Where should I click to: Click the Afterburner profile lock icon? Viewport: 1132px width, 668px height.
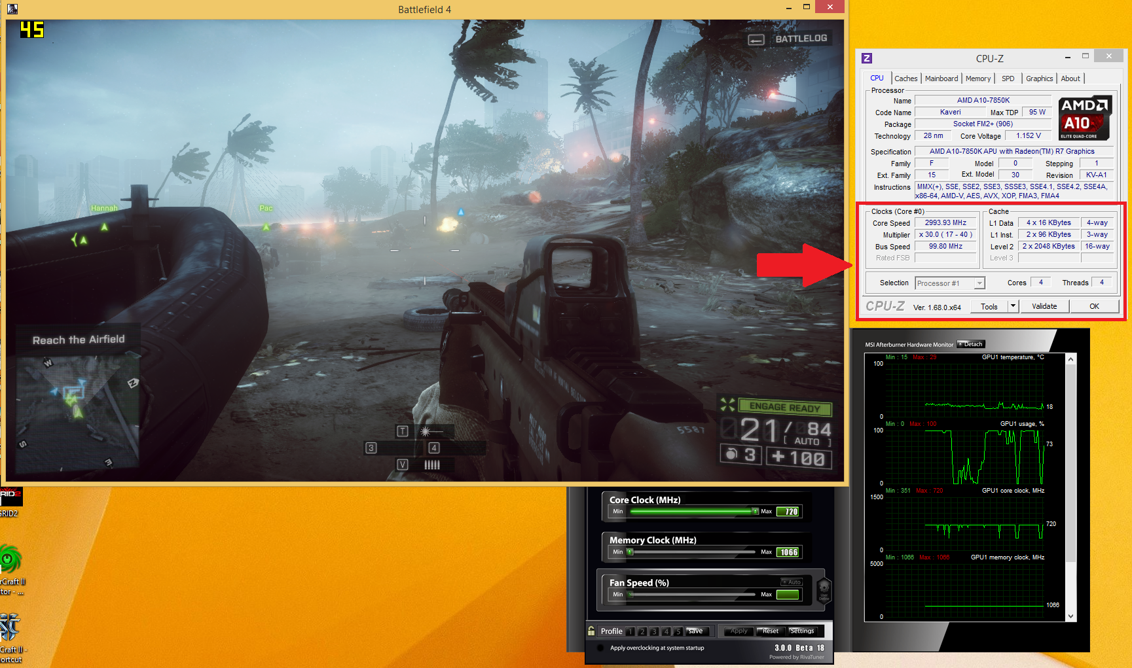pyautogui.click(x=591, y=631)
